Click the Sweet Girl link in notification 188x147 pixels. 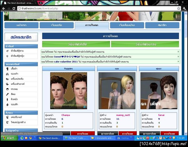click(67, 57)
